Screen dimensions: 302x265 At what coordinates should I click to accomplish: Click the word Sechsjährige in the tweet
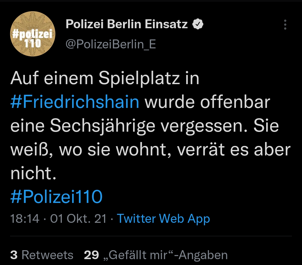click(x=103, y=126)
